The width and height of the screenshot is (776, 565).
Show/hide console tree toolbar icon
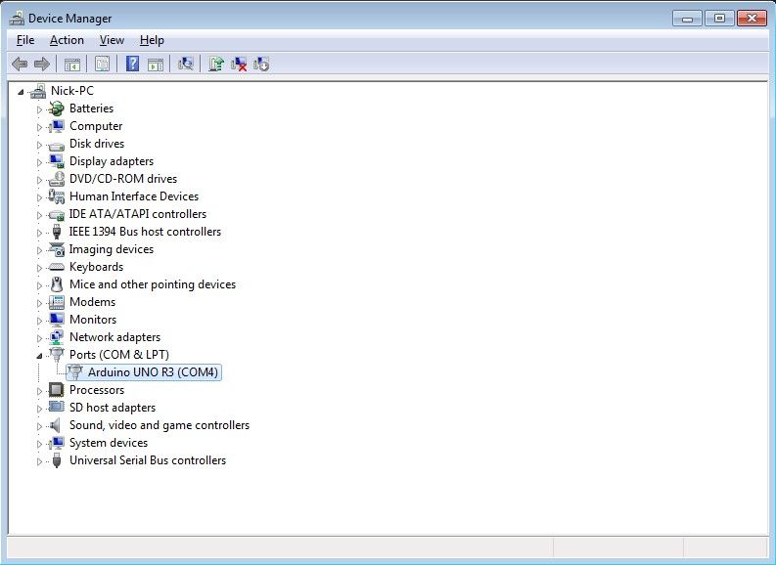click(x=71, y=65)
